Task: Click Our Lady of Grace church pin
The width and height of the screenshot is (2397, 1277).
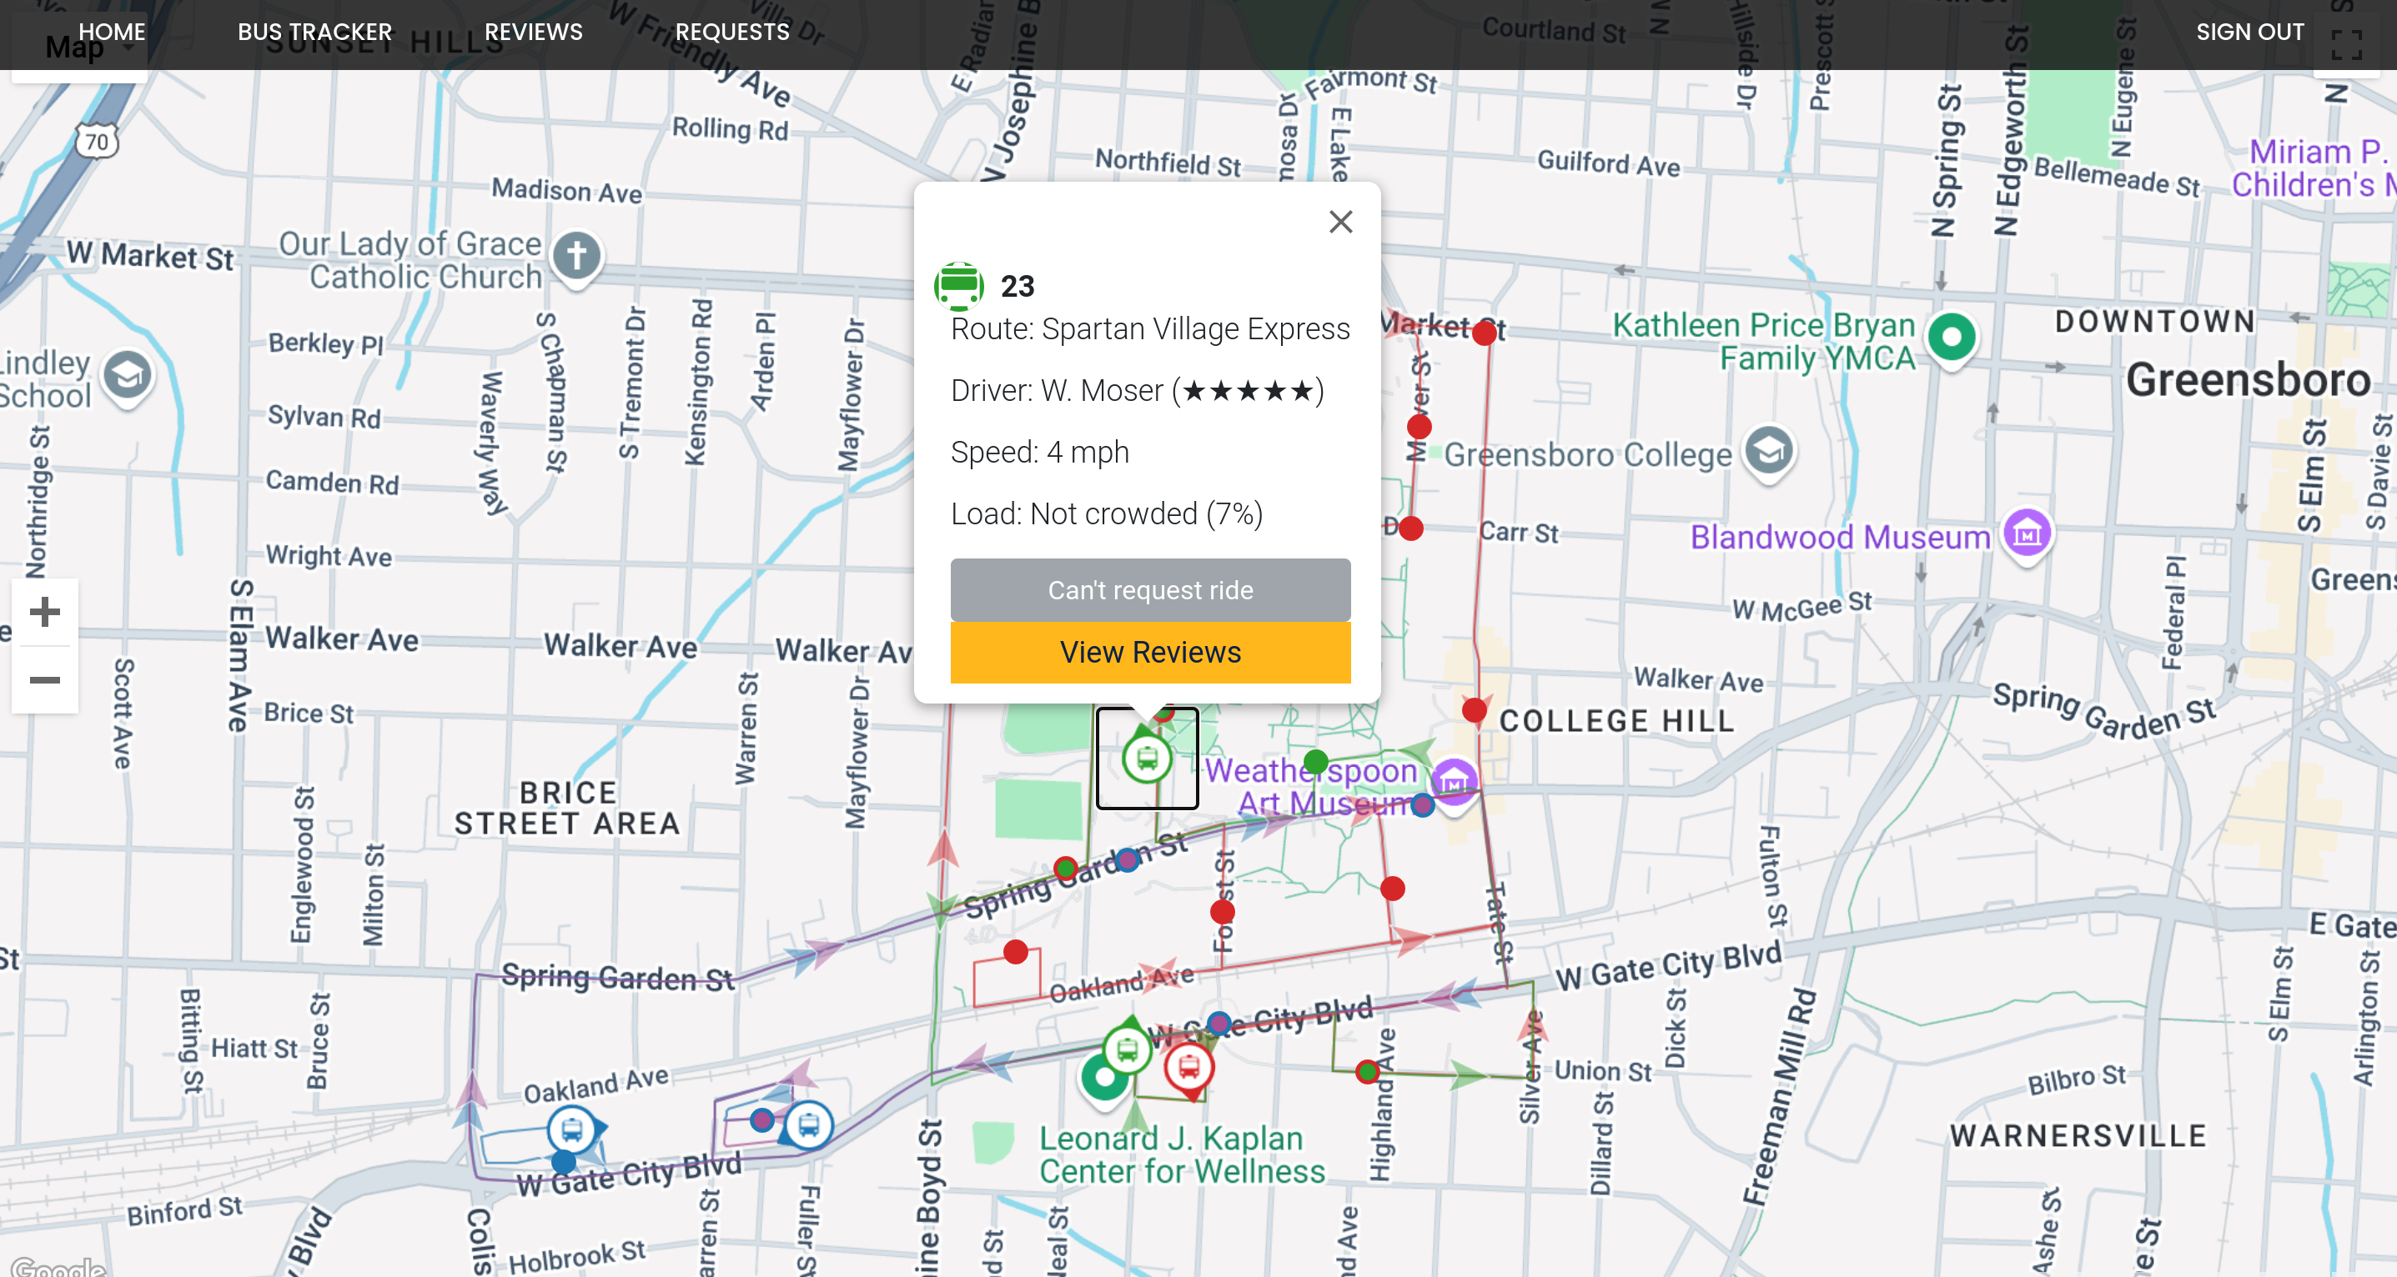Action: pos(576,255)
